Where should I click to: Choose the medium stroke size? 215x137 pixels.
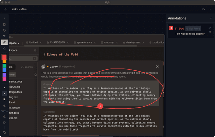tap(4, 94)
